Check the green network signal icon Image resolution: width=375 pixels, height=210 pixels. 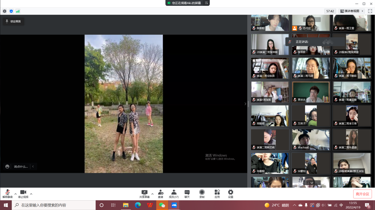(18, 11)
